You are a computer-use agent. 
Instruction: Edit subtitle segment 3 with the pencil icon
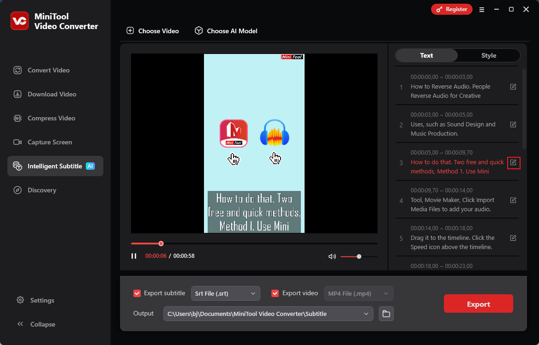513,162
